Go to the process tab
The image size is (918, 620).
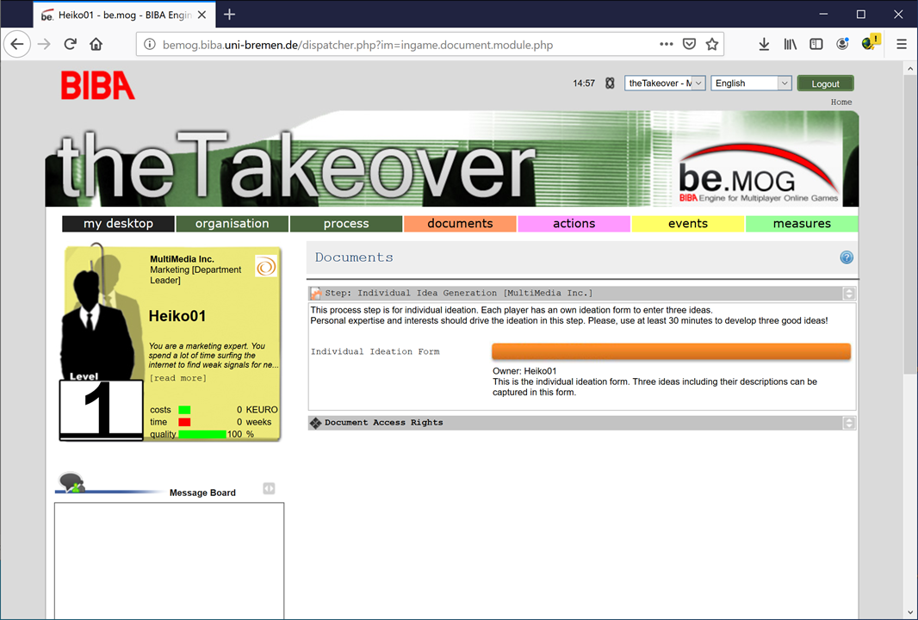pos(346,224)
